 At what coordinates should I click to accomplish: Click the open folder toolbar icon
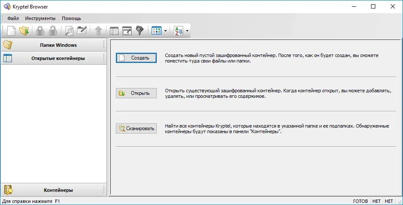(24, 31)
